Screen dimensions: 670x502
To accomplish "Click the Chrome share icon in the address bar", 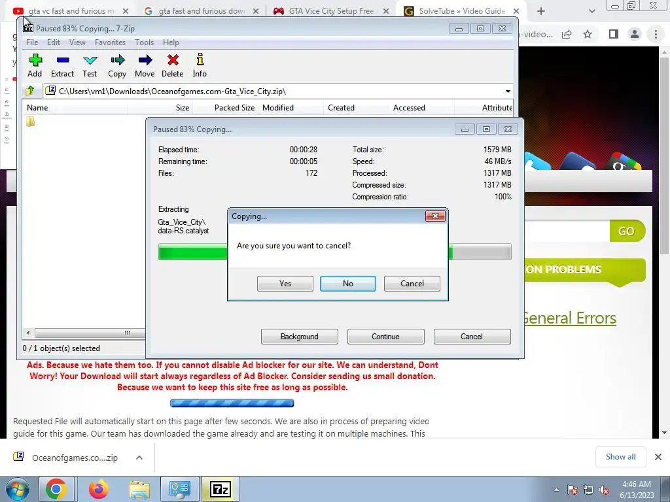I will (567, 34).
